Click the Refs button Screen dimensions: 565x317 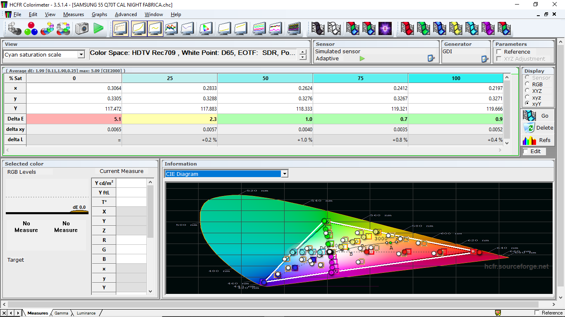pos(537,140)
